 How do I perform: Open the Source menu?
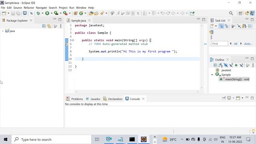point(18,8)
